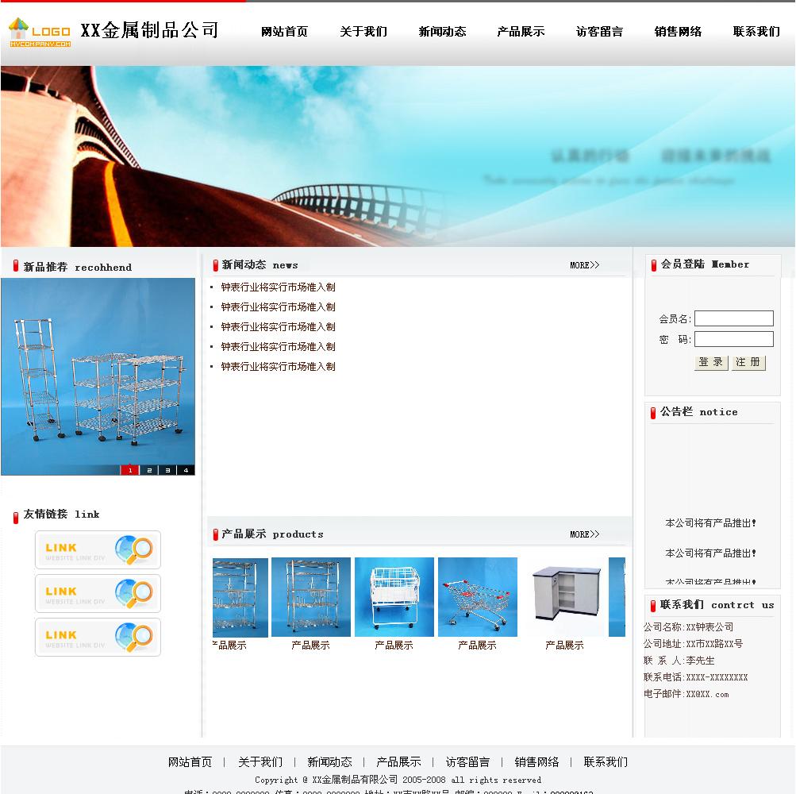Click the 注册 register button

click(x=748, y=362)
